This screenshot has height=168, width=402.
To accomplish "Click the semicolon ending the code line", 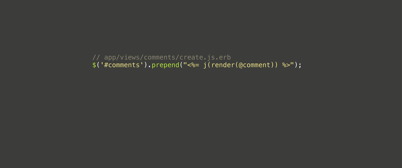I will coord(300,65).
